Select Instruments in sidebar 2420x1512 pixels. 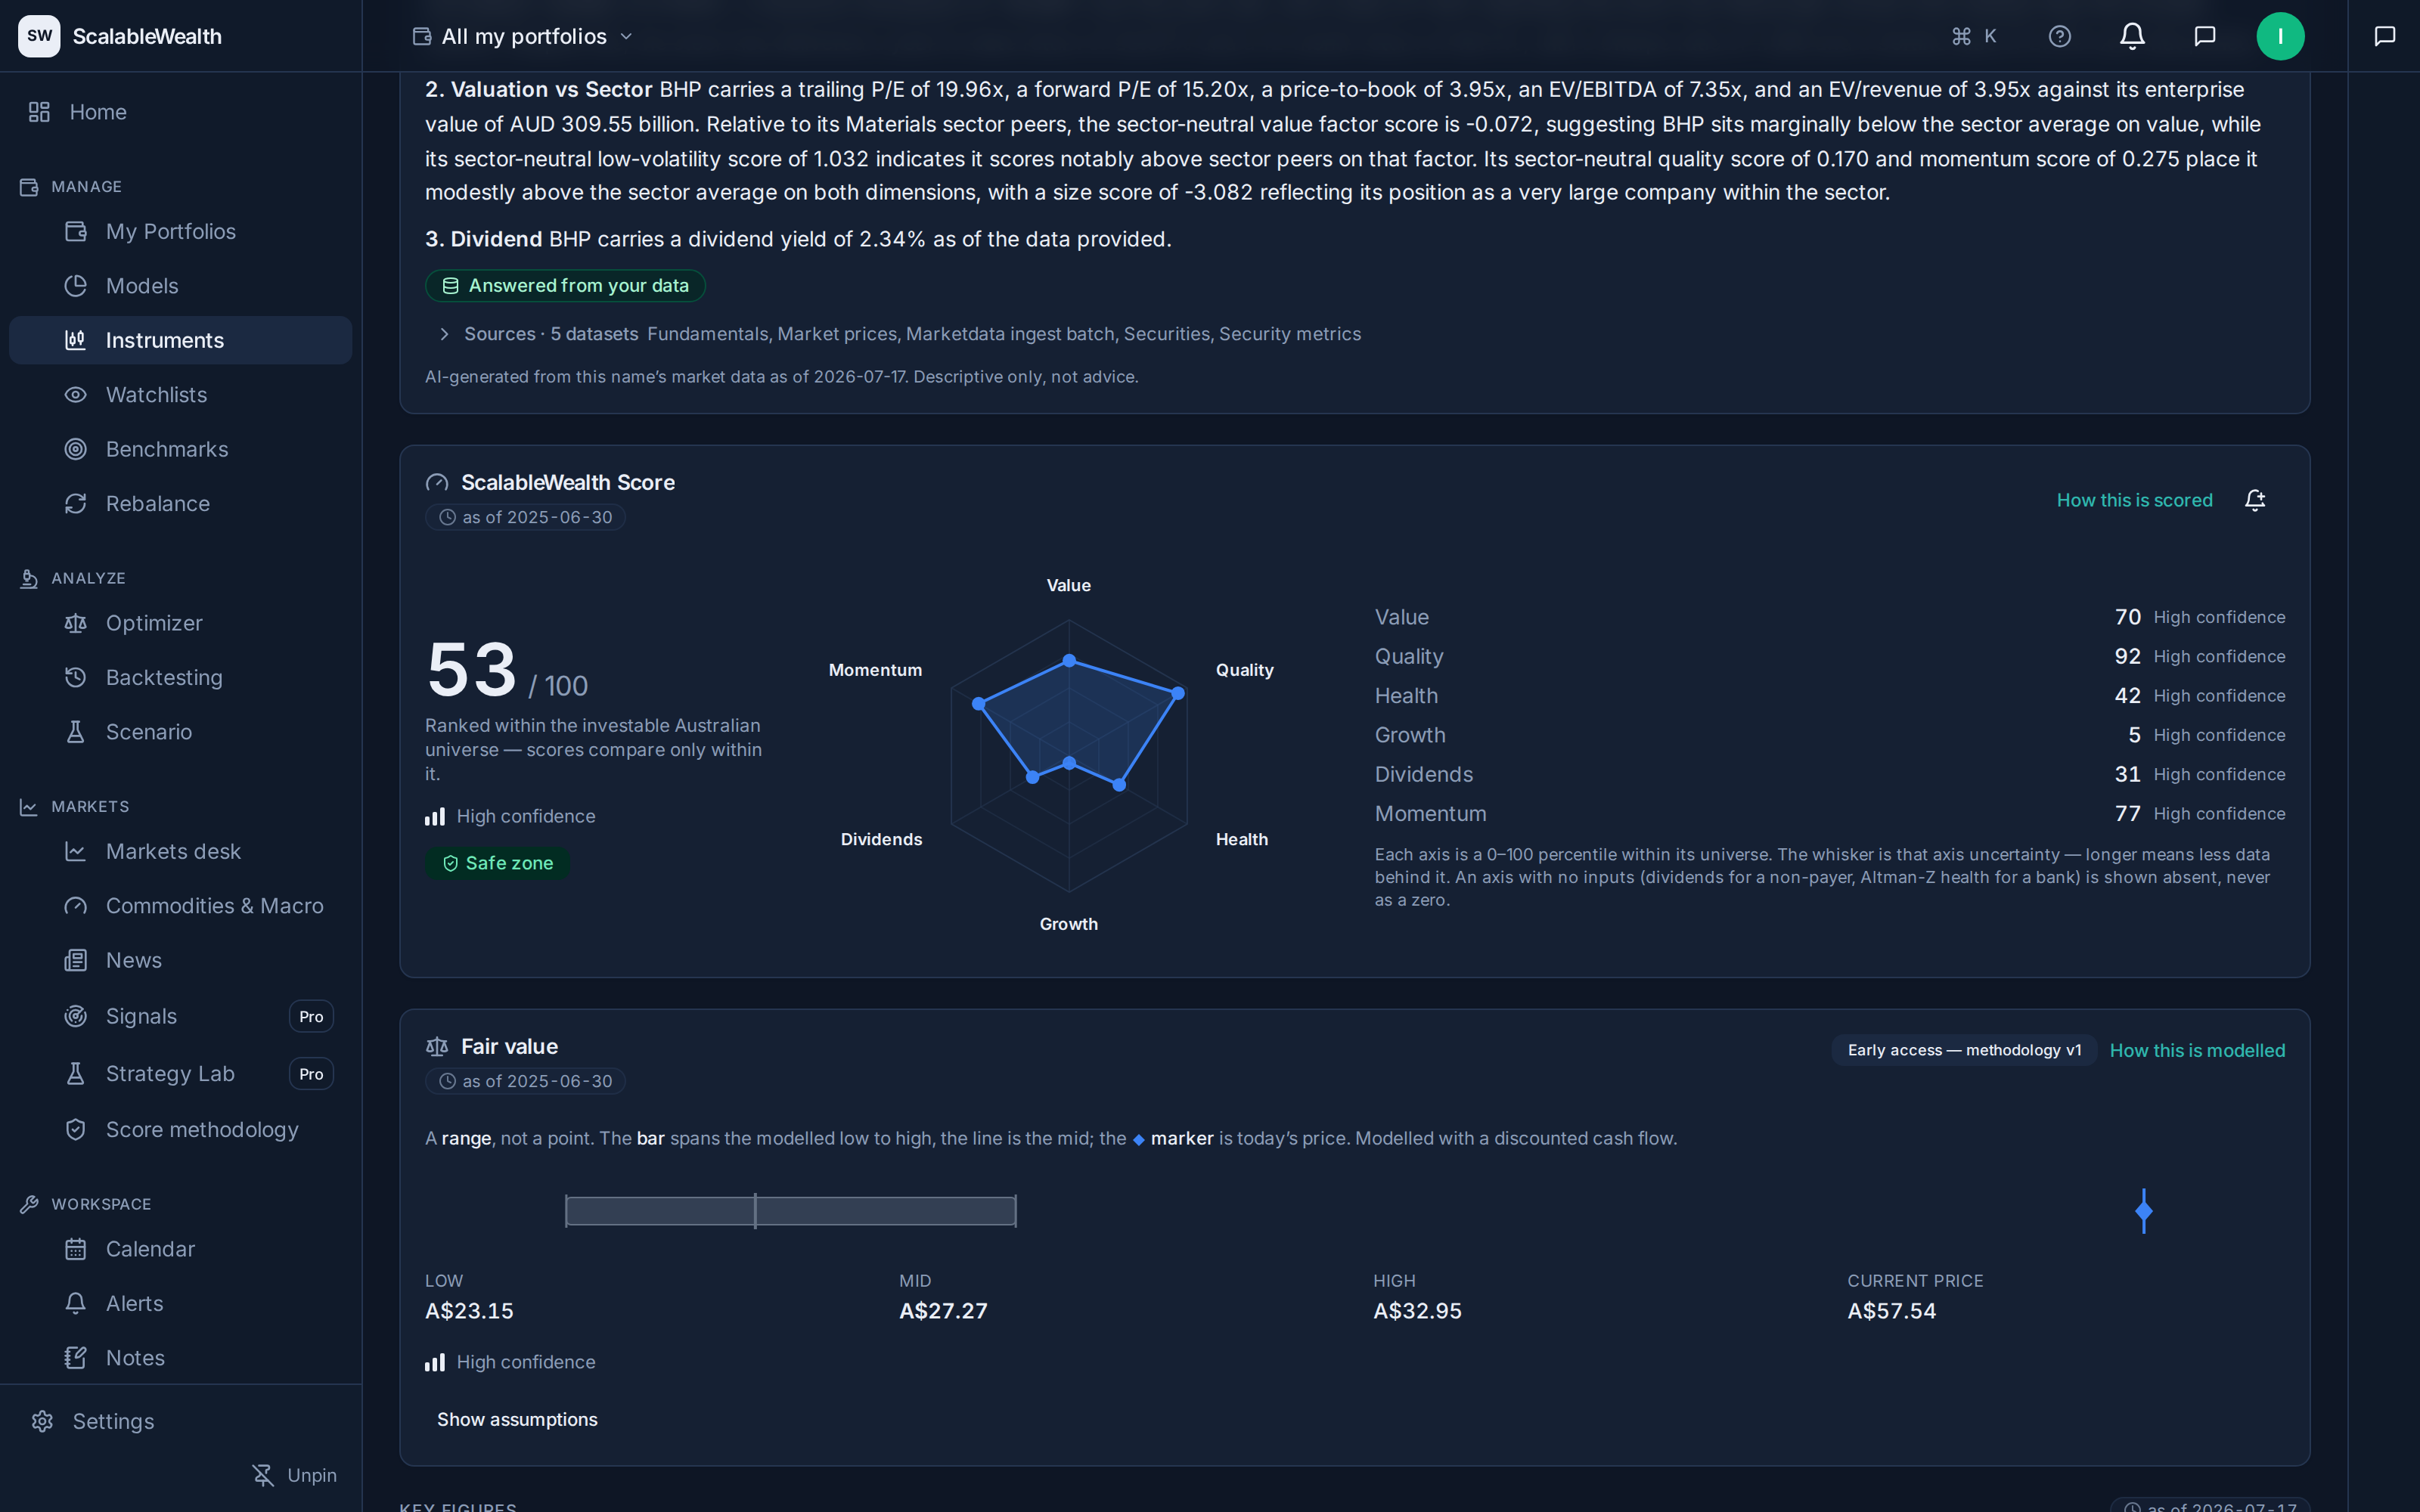pyautogui.click(x=180, y=340)
